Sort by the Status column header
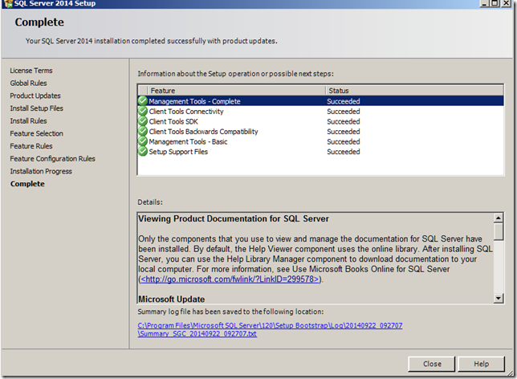Viewport: 517px width, 379px height. coord(414,91)
